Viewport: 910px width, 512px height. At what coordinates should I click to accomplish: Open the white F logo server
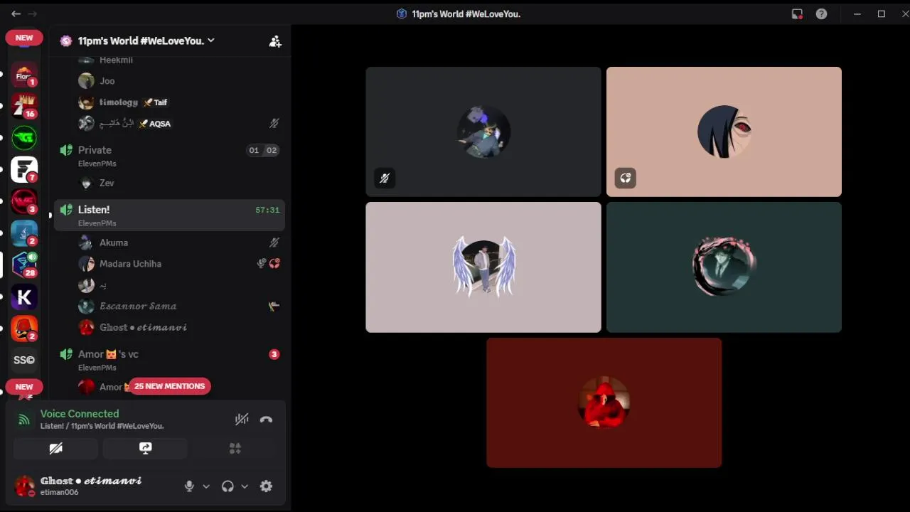pyautogui.click(x=24, y=169)
